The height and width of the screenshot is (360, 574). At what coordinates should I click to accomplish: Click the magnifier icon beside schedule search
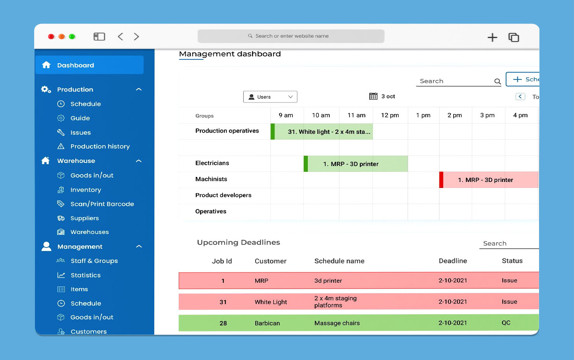click(497, 81)
